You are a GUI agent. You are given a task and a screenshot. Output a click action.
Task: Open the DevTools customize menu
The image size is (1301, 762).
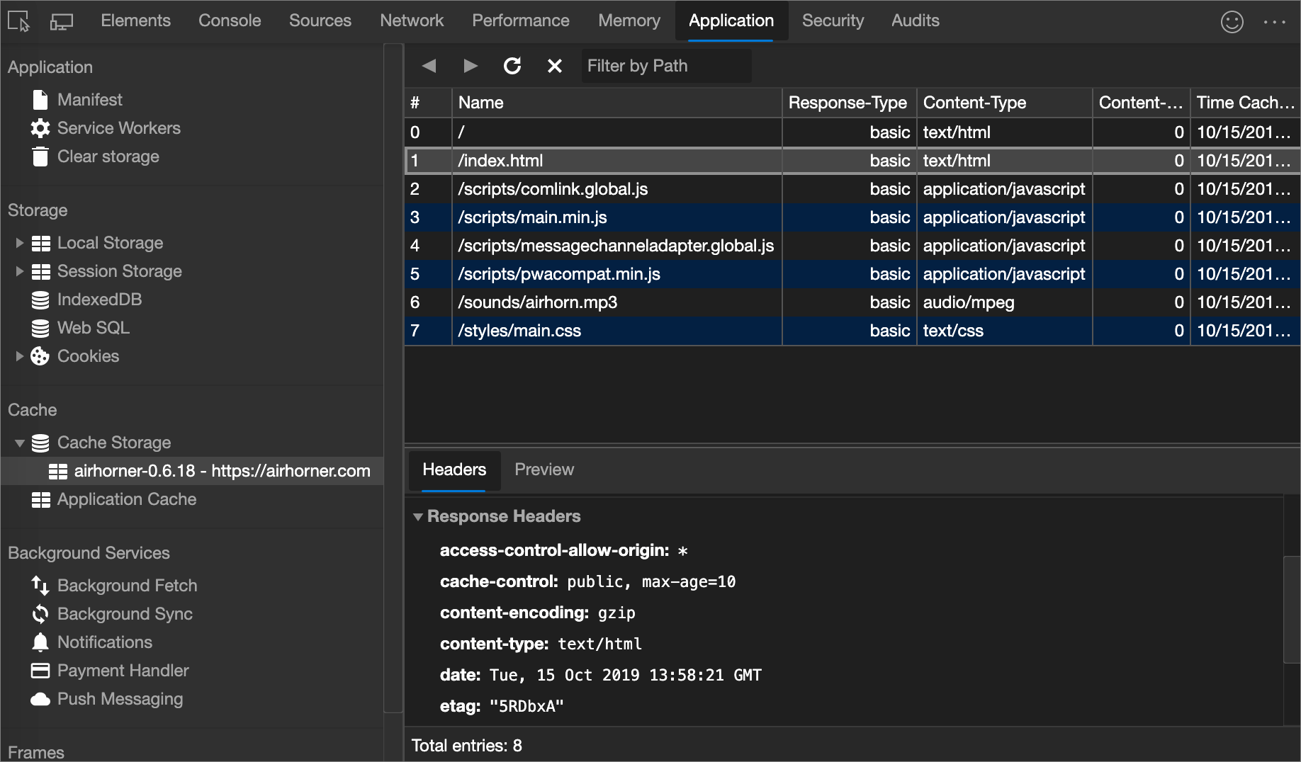[x=1273, y=21]
